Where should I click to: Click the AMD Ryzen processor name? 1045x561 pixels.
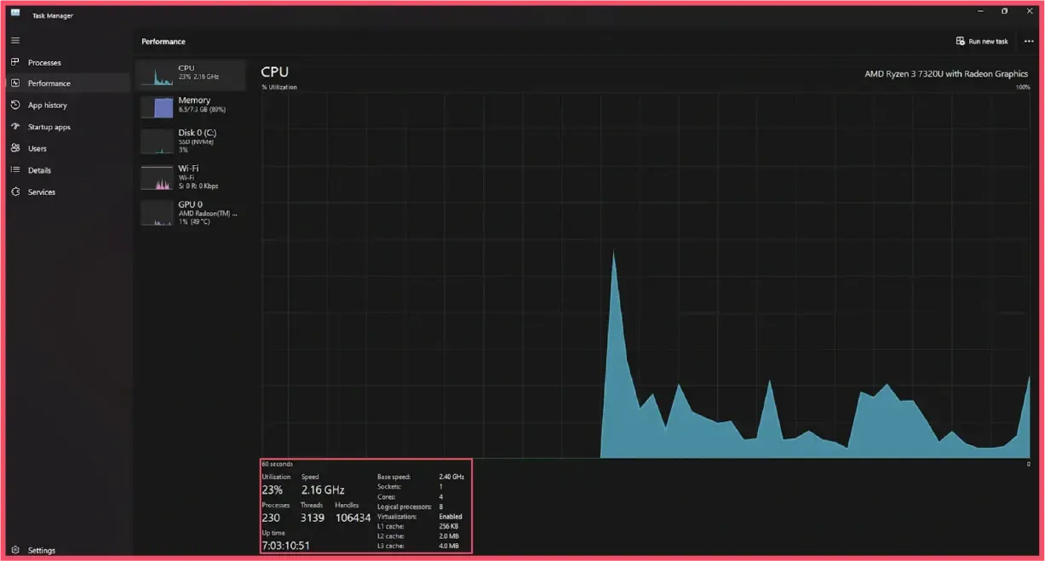(x=947, y=73)
